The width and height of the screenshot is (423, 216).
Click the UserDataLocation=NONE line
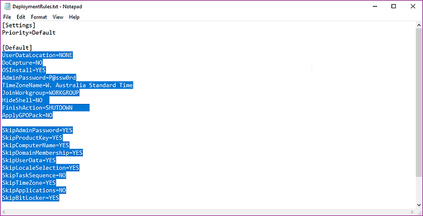coord(37,55)
